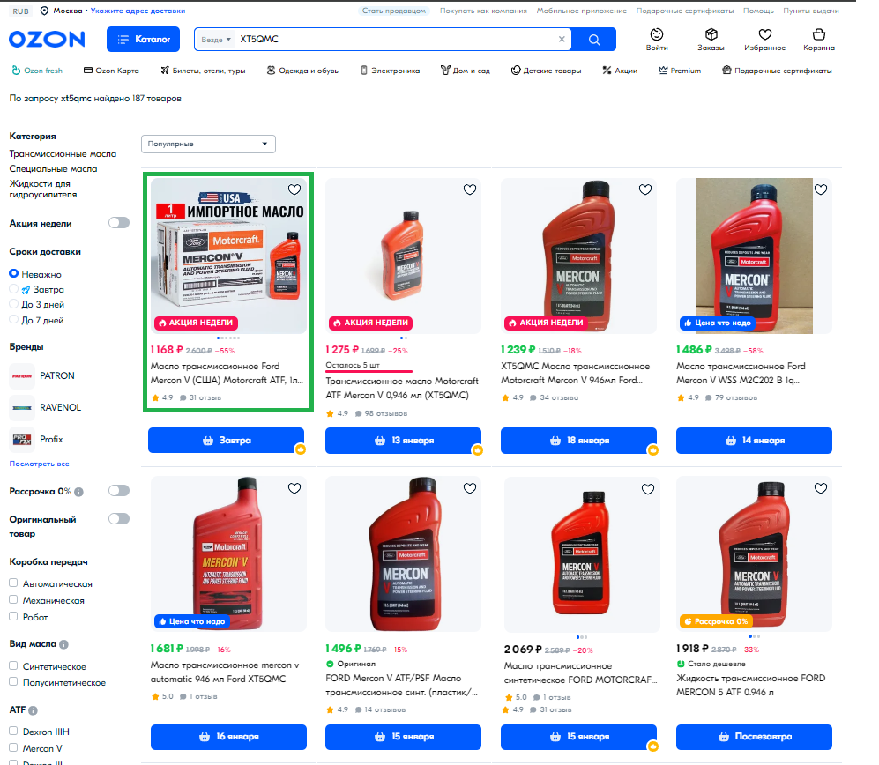Click the RAVENOL brand logo

tap(22, 408)
